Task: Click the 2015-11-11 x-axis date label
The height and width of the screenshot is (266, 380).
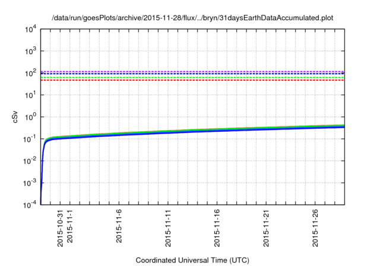Action: click(168, 229)
